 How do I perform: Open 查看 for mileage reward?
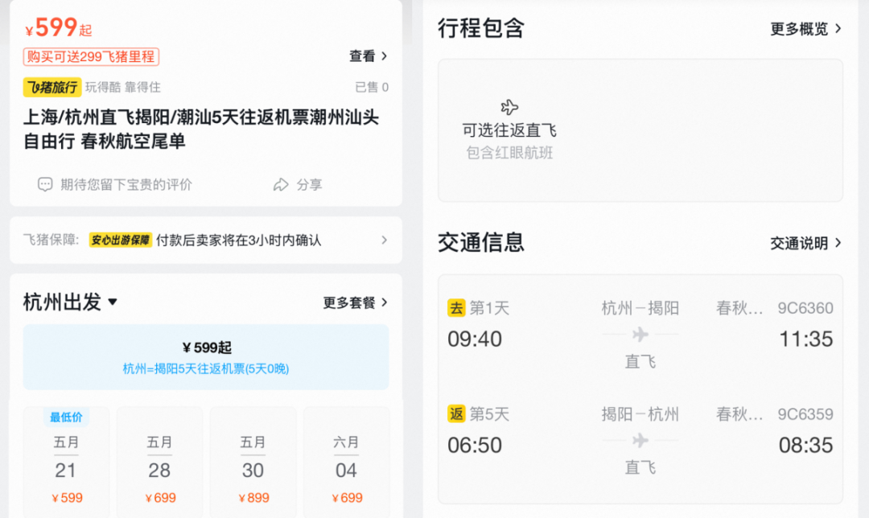[x=368, y=56]
